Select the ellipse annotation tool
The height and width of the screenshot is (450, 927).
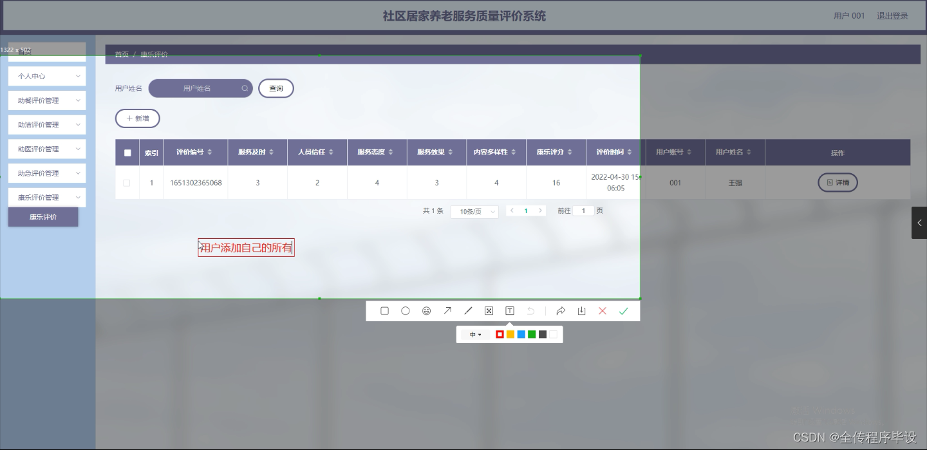click(405, 310)
